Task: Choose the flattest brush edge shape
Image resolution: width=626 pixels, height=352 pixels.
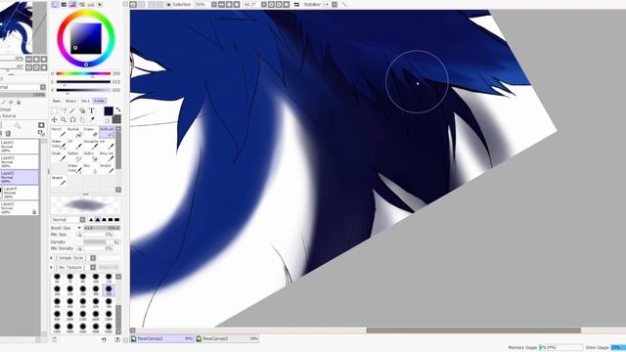Action: (117, 219)
